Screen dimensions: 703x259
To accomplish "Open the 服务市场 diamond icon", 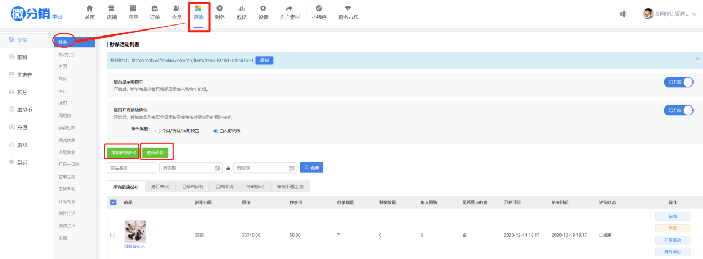I will click(x=348, y=8).
